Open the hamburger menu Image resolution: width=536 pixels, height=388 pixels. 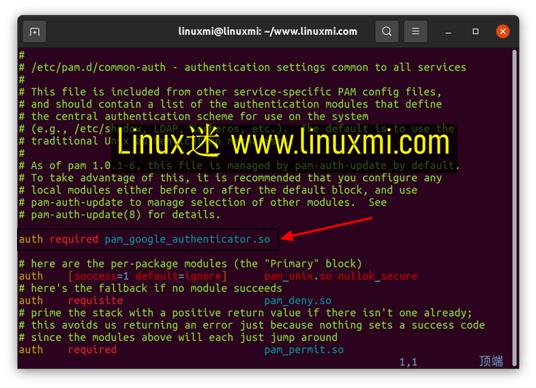(x=415, y=31)
